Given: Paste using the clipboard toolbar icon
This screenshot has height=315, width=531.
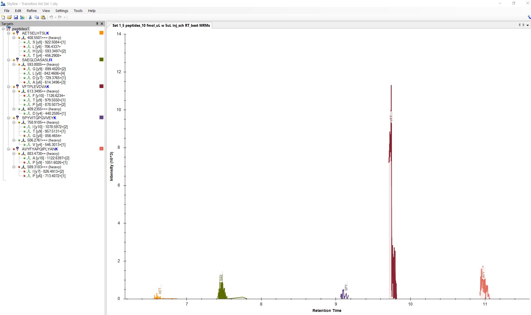Looking at the screenshot, I should click(43, 17).
